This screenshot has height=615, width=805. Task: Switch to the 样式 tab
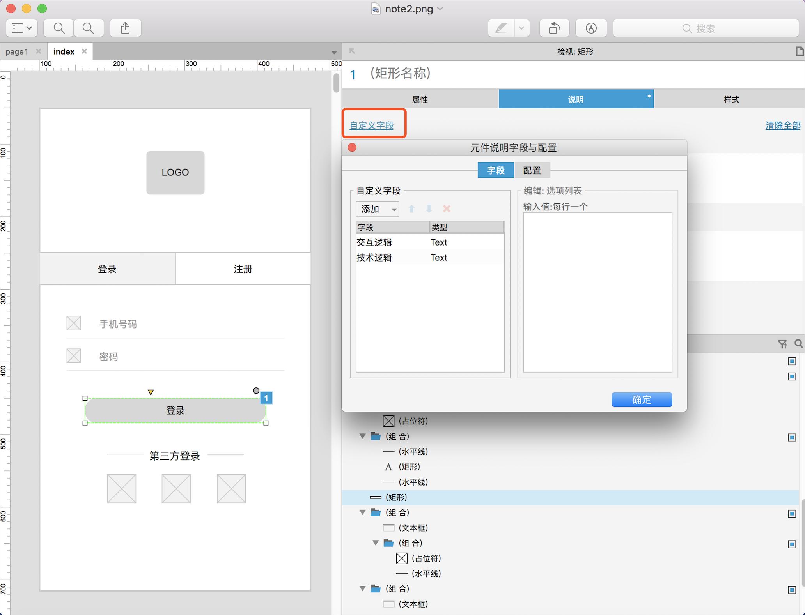click(x=731, y=99)
